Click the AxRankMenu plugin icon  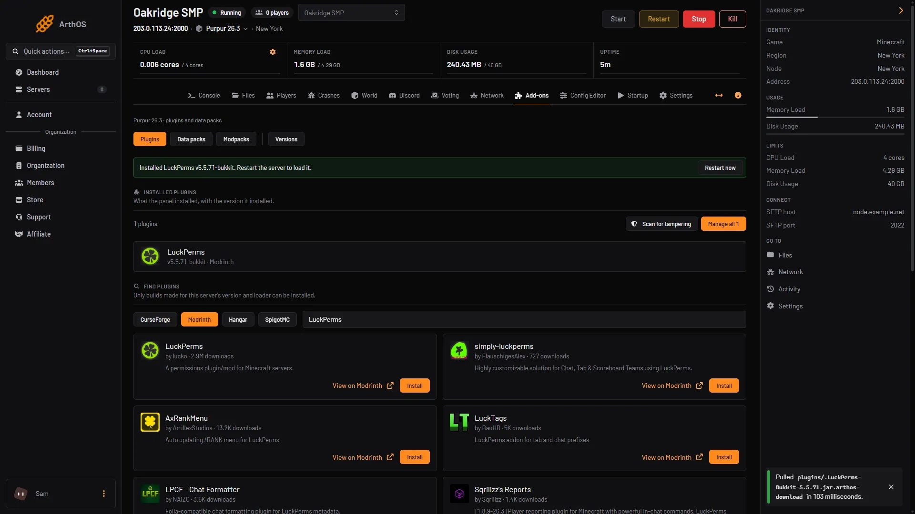(x=150, y=422)
